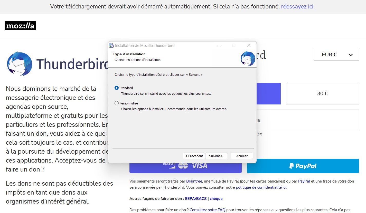Click the VISA card logo

click(200, 166)
